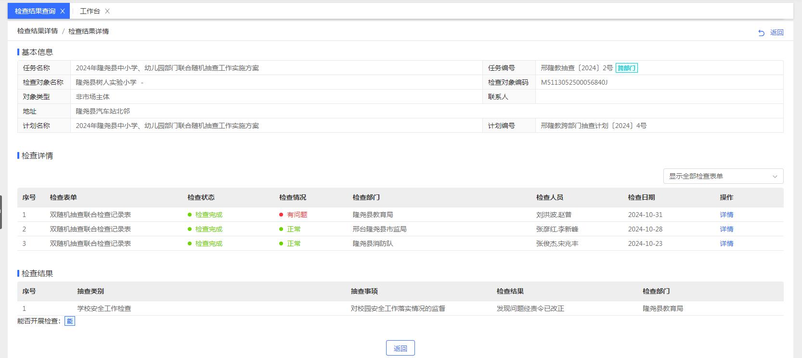Click the 检查结果详情 breadcrumb's first item
The width and height of the screenshot is (802, 358).
coord(37,31)
